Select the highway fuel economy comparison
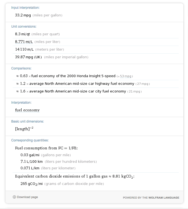The image size is (188, 209). click(x=82, y=83)
